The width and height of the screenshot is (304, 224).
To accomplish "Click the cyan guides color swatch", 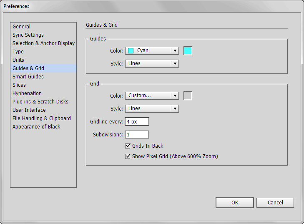I will tap(188, 51).
